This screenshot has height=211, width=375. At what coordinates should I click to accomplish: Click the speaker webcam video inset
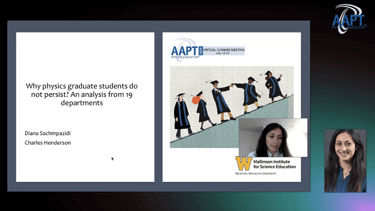click(x=273, y=137)
